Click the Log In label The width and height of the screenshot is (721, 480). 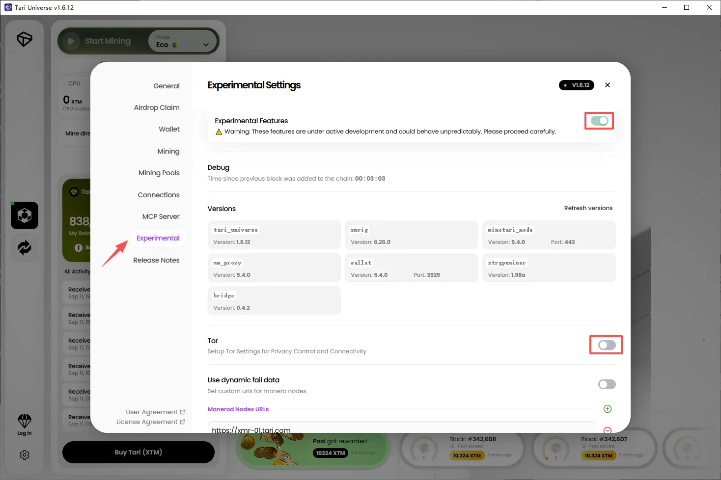click(25, 433)
